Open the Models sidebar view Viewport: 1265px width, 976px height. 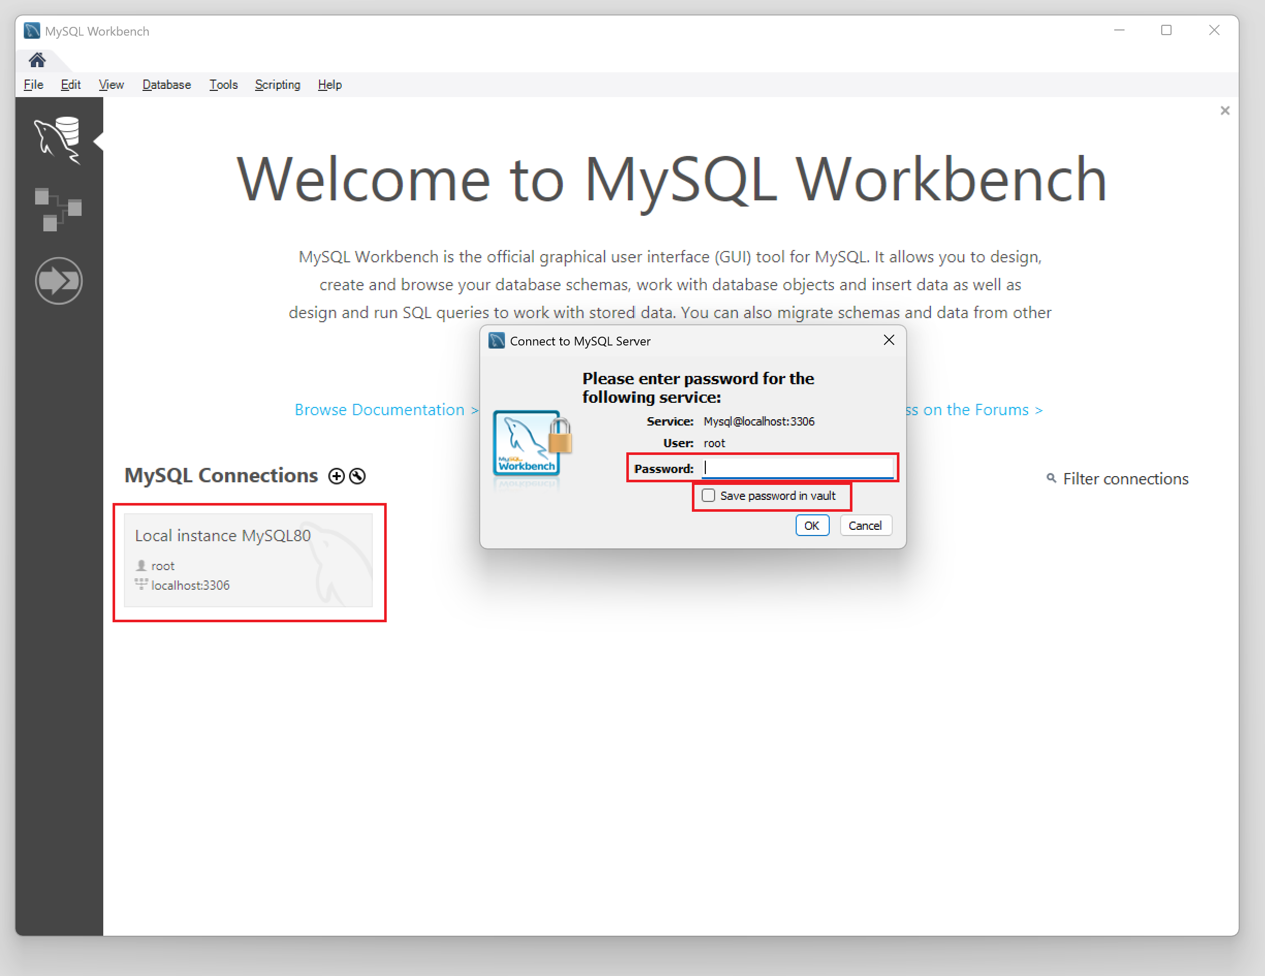point(58,209)
